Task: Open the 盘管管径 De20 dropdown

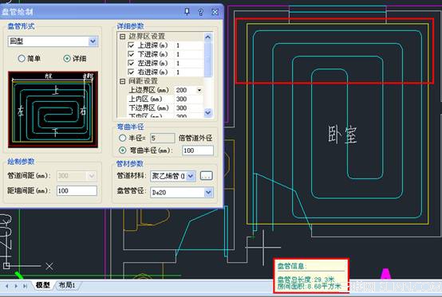Action: (x=208, y=193)
